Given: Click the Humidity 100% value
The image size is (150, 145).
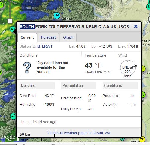Looking at the screenshot, I should tap(50, 105).
